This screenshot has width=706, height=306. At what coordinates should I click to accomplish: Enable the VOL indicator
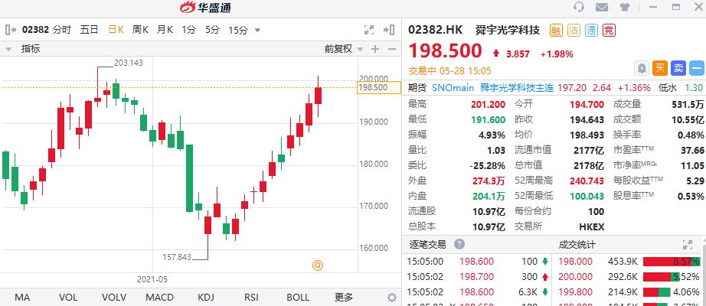pos(68,298)
